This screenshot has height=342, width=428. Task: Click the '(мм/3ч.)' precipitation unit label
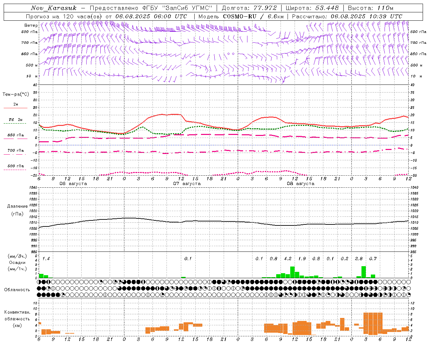pyautogui.click(x=17, y=256)
